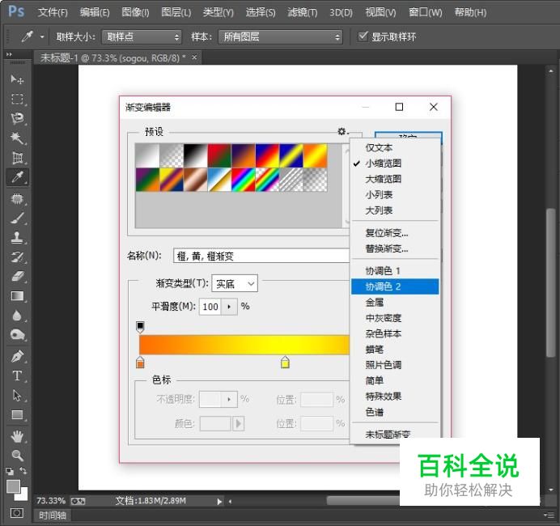This screenshot has width=560, height=526.
Task: Open eyedropper tool preset picker arrow
Action: point(42,36)
